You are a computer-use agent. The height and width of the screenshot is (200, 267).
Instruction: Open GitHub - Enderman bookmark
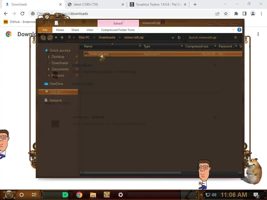20,22
